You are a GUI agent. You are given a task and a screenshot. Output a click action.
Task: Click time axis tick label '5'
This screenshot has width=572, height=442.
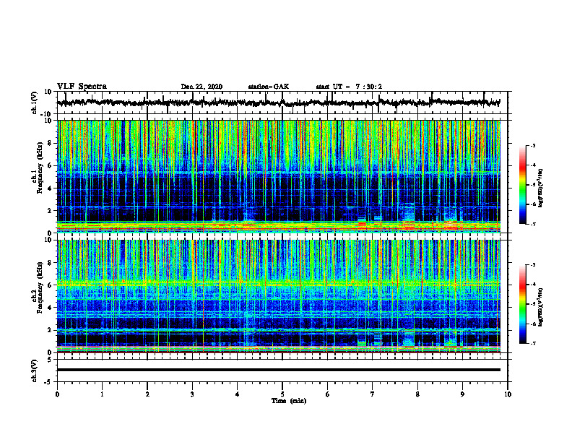[282, 394]
